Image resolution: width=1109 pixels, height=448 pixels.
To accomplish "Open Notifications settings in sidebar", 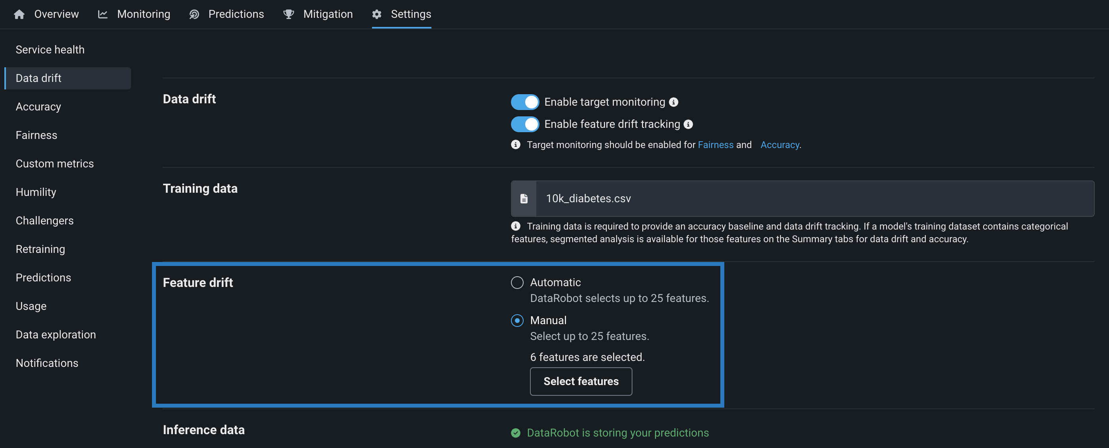I will [x=47, y=363].
